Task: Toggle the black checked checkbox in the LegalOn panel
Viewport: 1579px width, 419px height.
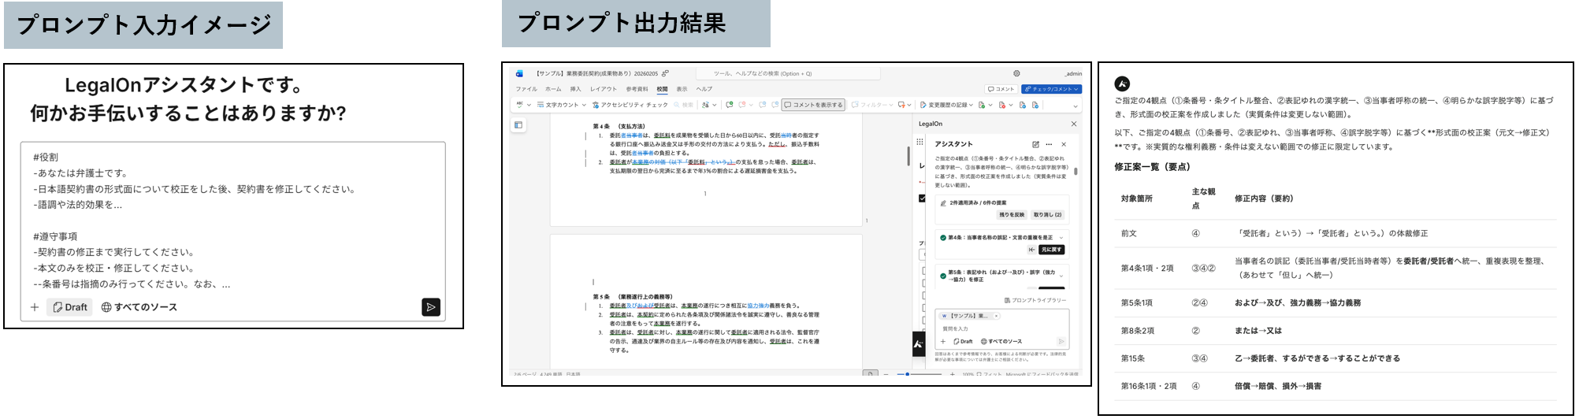Action: click(x=923, y=198)
